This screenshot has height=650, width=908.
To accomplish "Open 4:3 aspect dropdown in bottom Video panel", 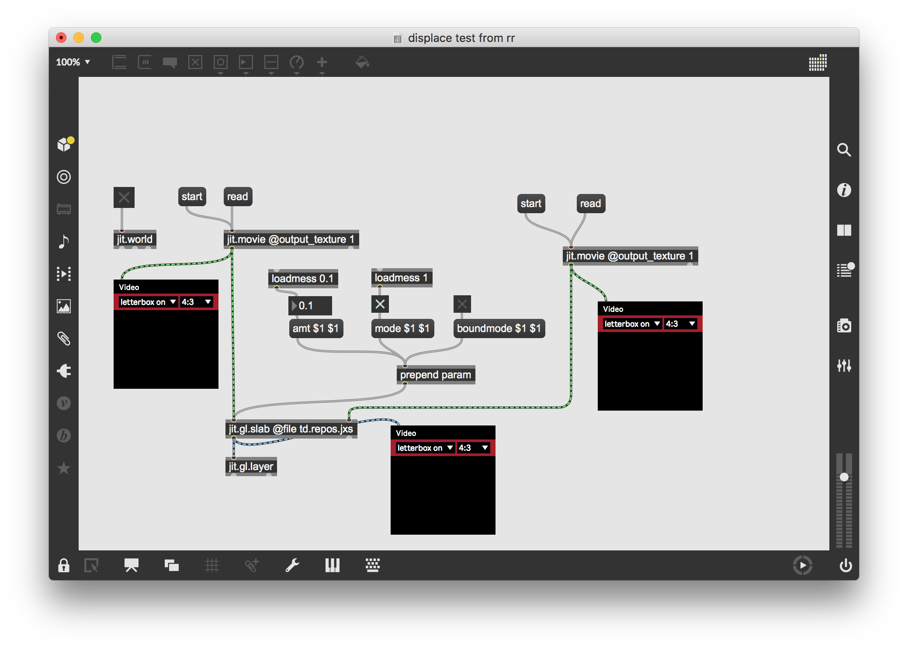I will pos(473,448).
